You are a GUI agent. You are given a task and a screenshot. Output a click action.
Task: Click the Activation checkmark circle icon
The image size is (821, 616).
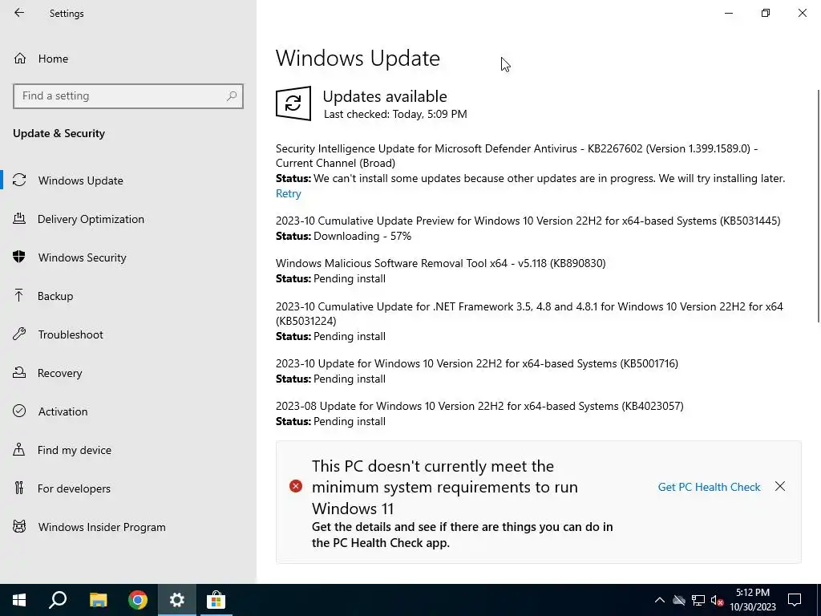19,411
